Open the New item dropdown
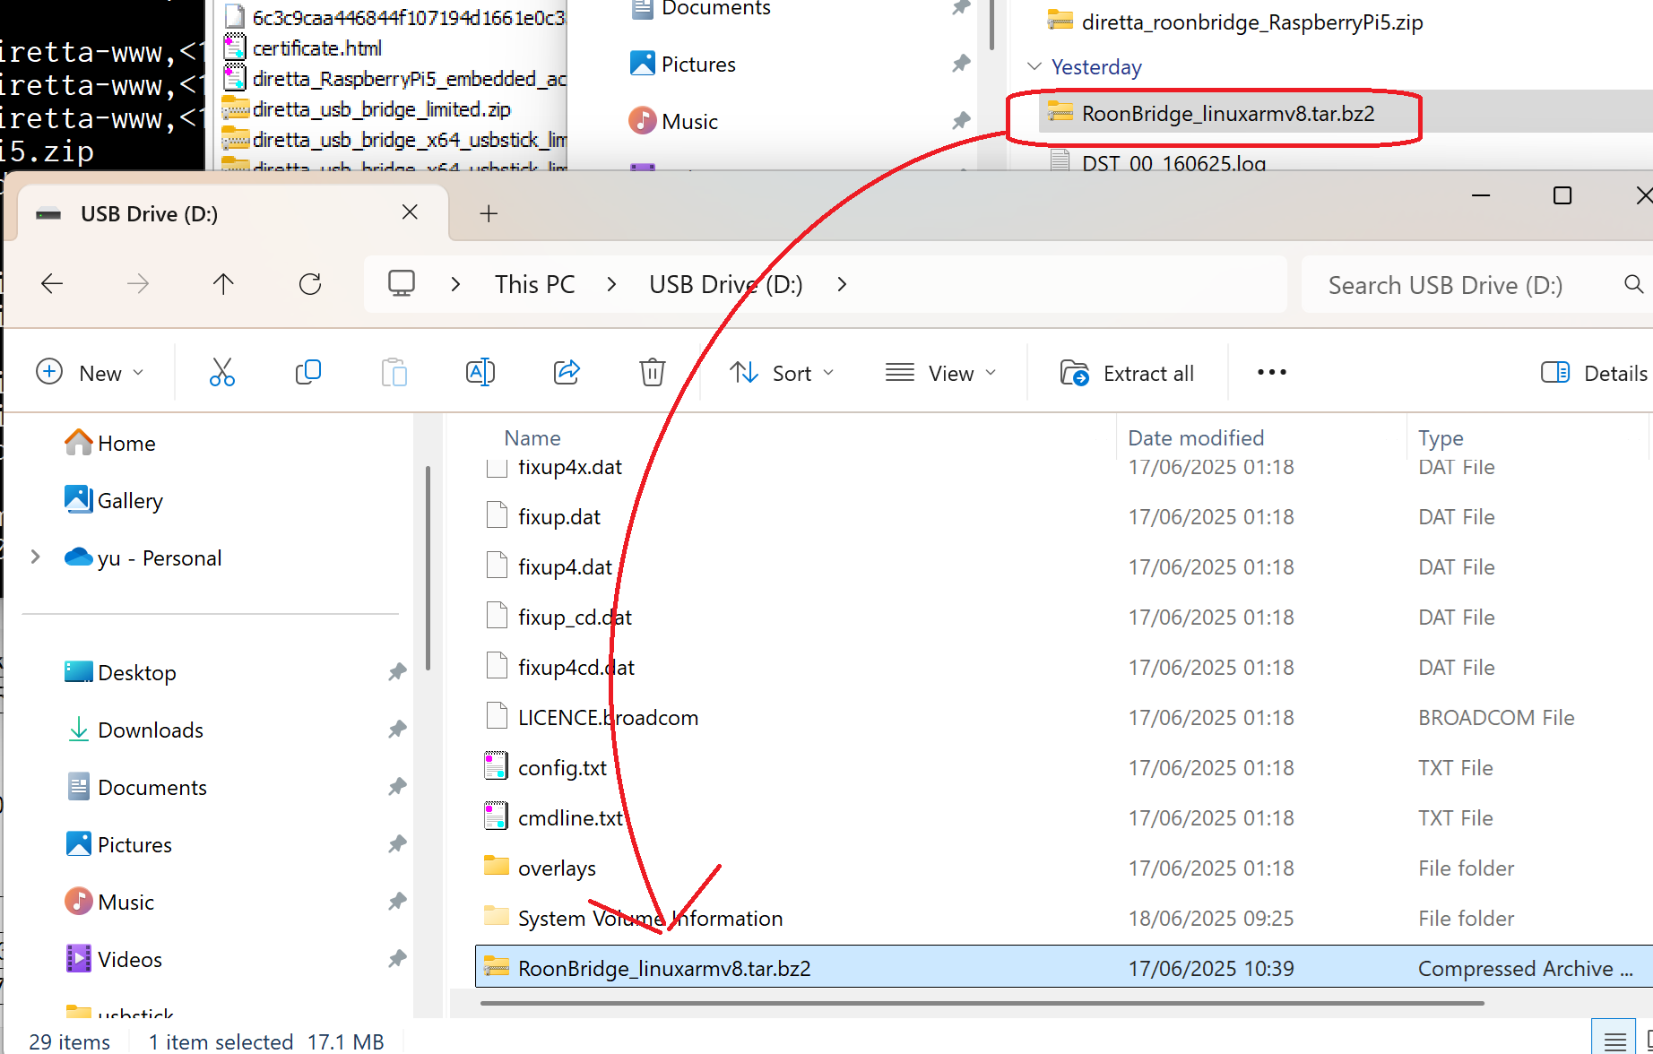This screenshot has width=1653, height=1054. click(x=90, y=373)
